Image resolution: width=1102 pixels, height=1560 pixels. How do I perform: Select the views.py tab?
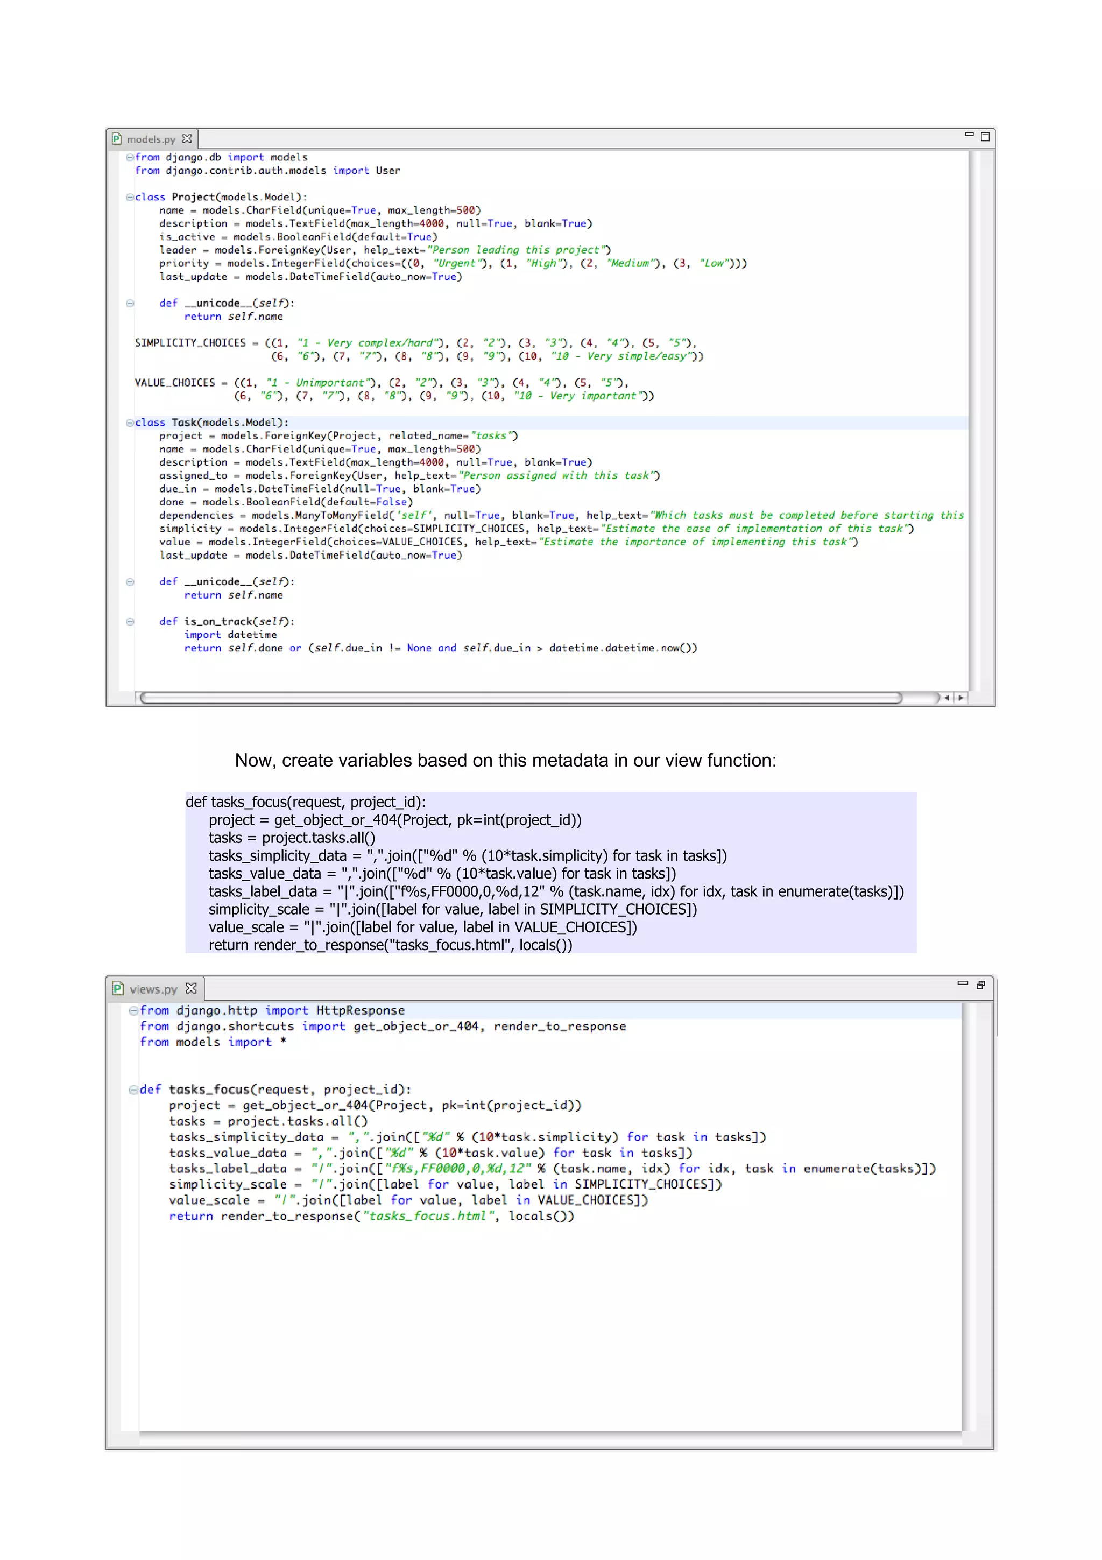click(156, 989)
